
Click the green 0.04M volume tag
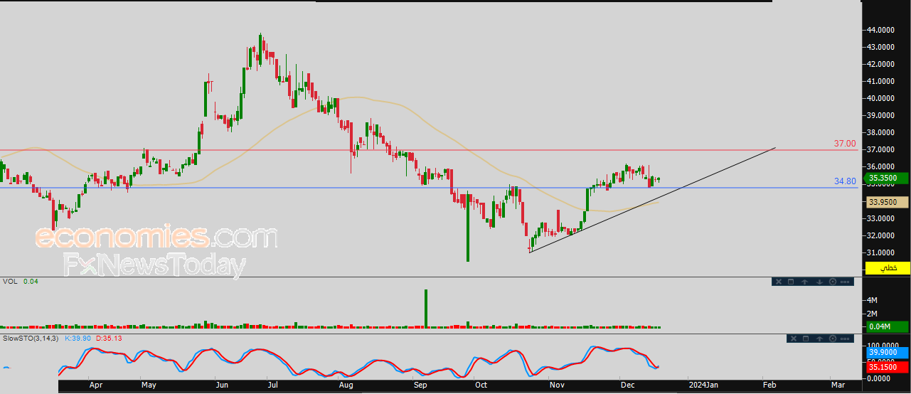click(887, 327)
